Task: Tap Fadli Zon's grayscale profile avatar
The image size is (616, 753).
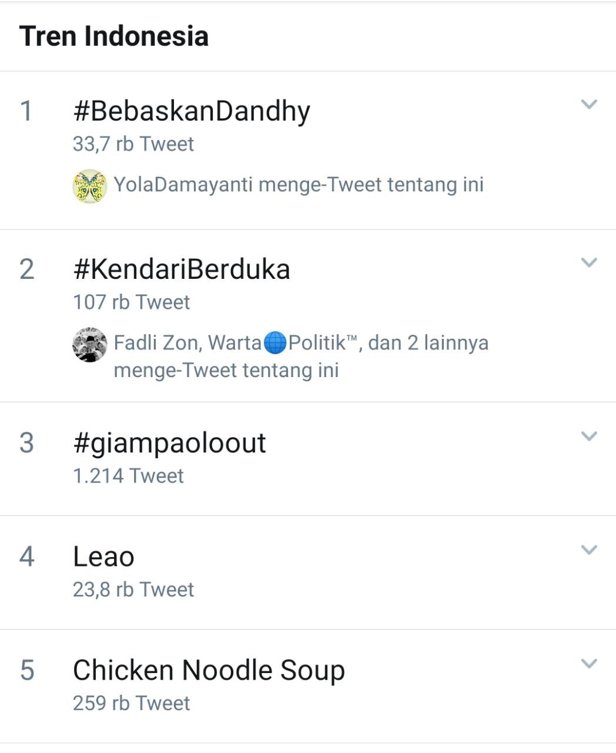Action: pyautogui.click(x=89, y=345)
